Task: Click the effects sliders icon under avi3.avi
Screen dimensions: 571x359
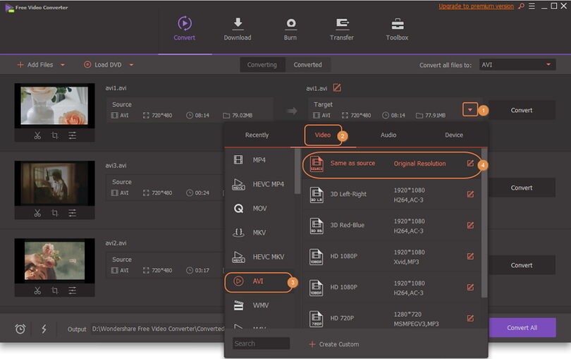Action: 73,213
